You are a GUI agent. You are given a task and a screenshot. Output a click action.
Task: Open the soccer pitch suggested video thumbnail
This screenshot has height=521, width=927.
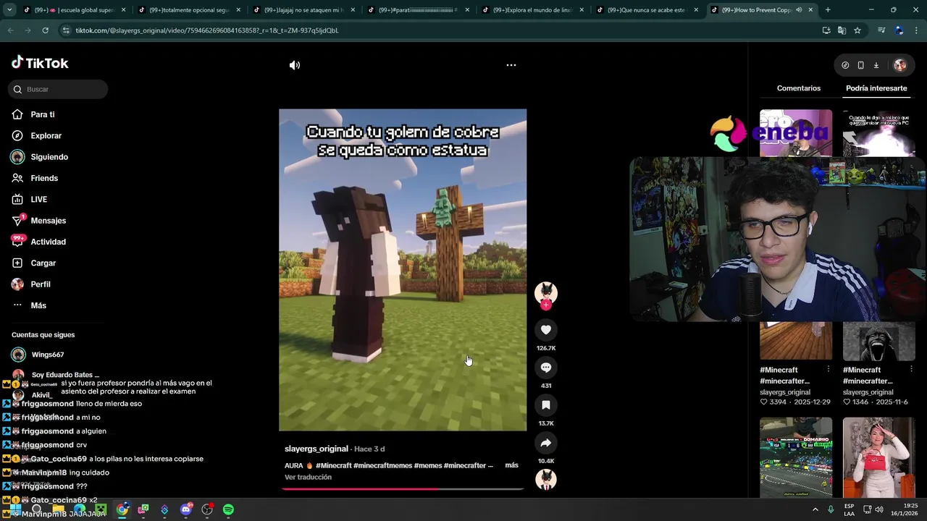[796, 457]
